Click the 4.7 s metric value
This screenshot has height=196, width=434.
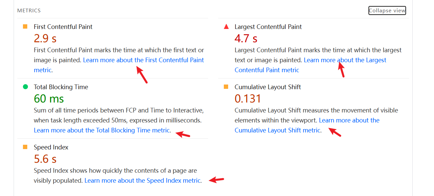246,39
